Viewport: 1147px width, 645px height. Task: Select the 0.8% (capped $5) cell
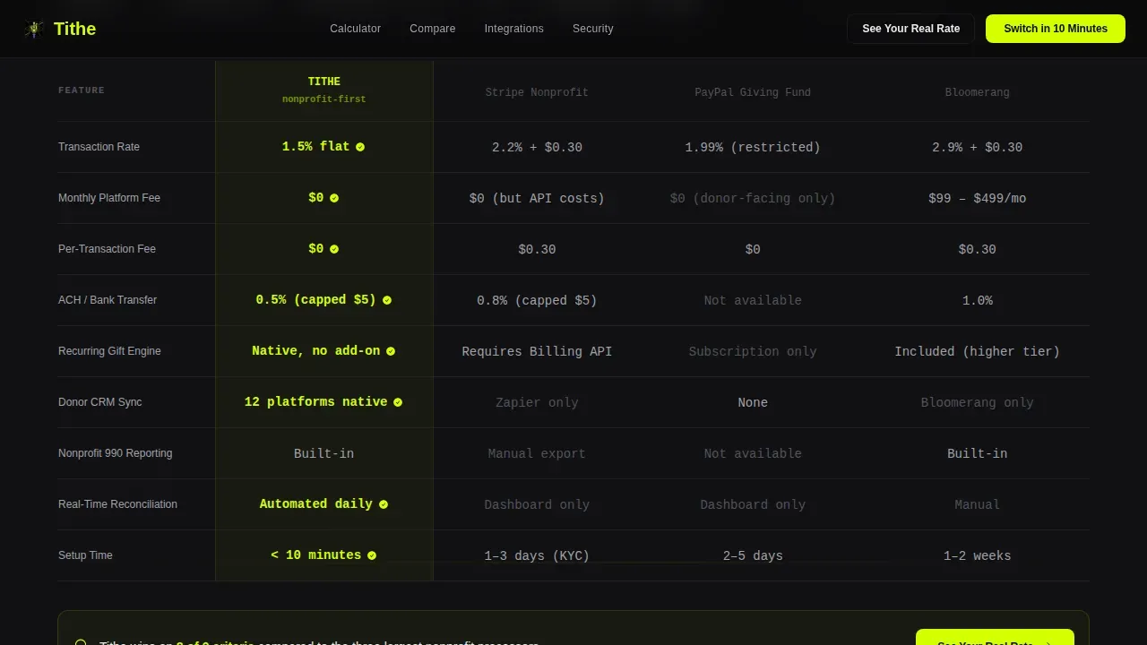537,301
